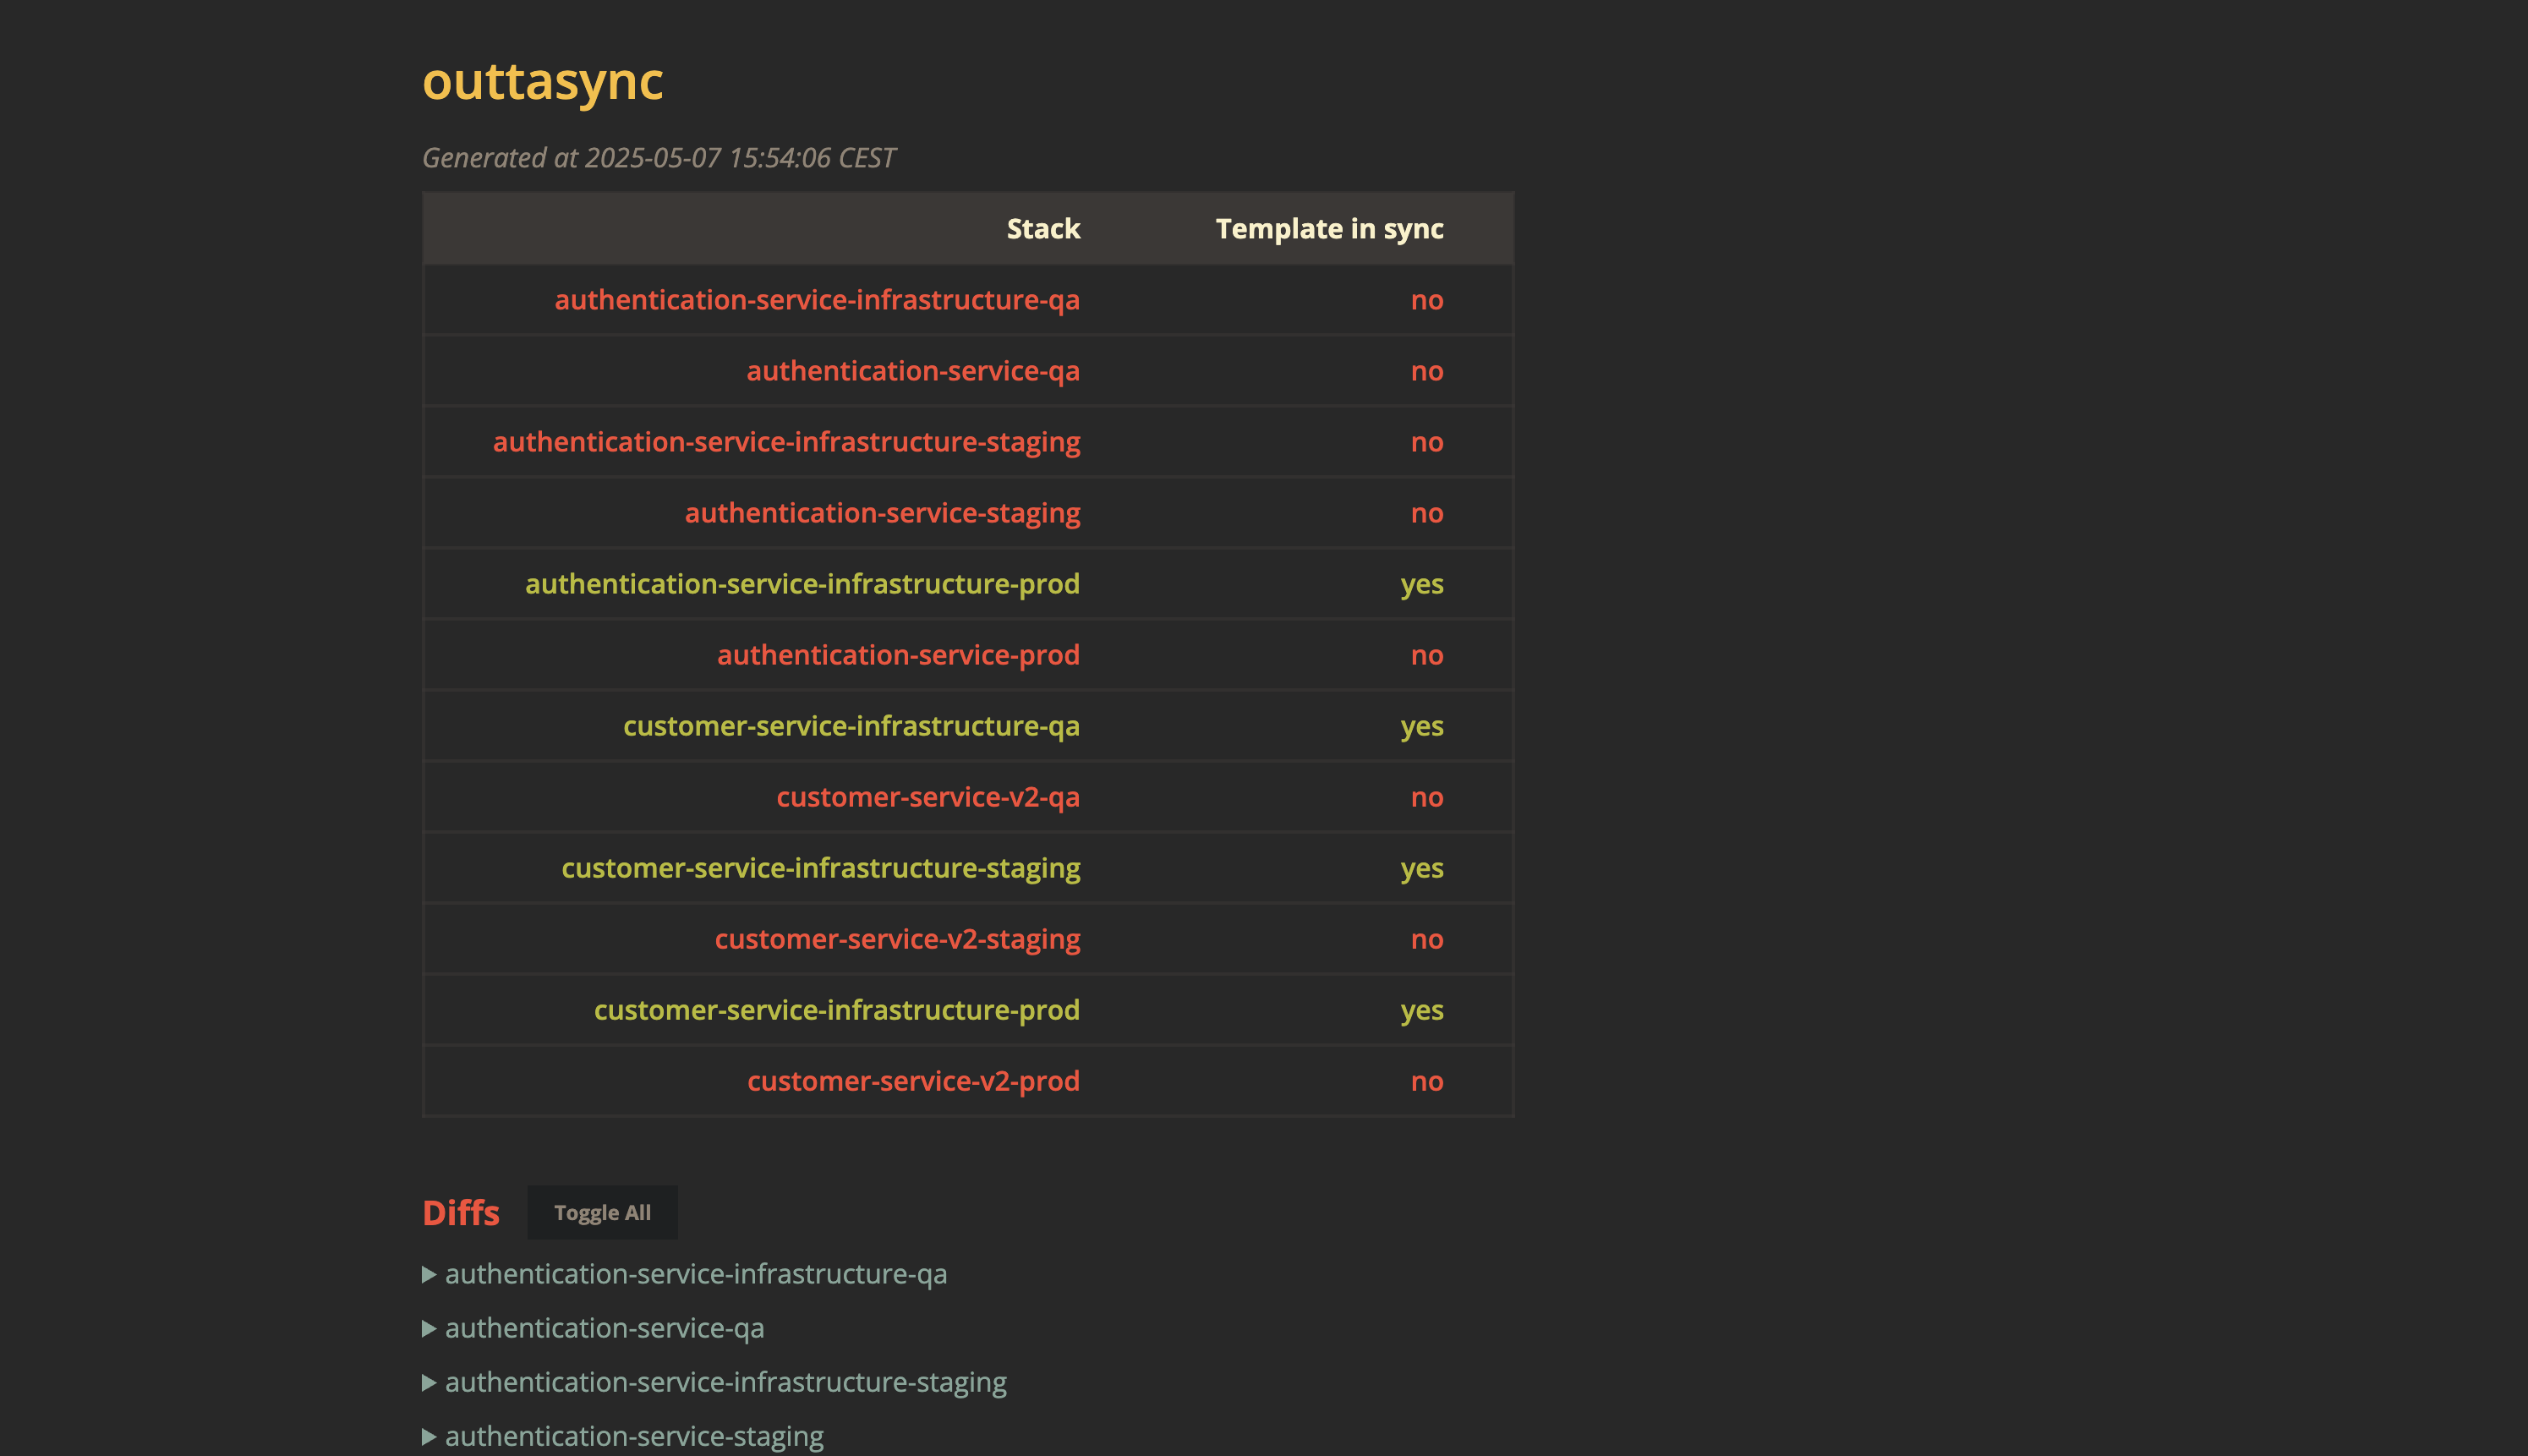Click authentication-service-infrastructure-prod stack name
Viewport: 2528px width, 1456px height.
(x=802, y=584)
